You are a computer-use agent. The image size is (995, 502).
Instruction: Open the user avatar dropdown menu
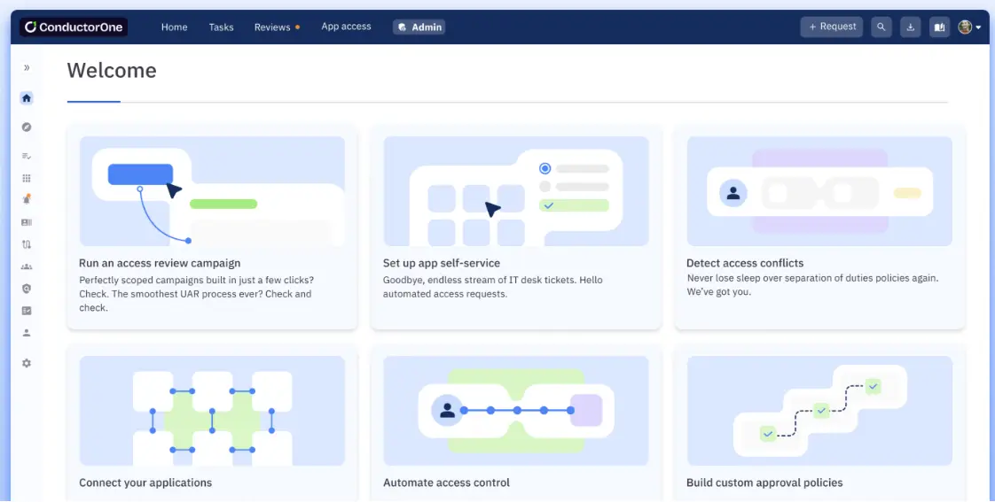[x=969, y=27]
